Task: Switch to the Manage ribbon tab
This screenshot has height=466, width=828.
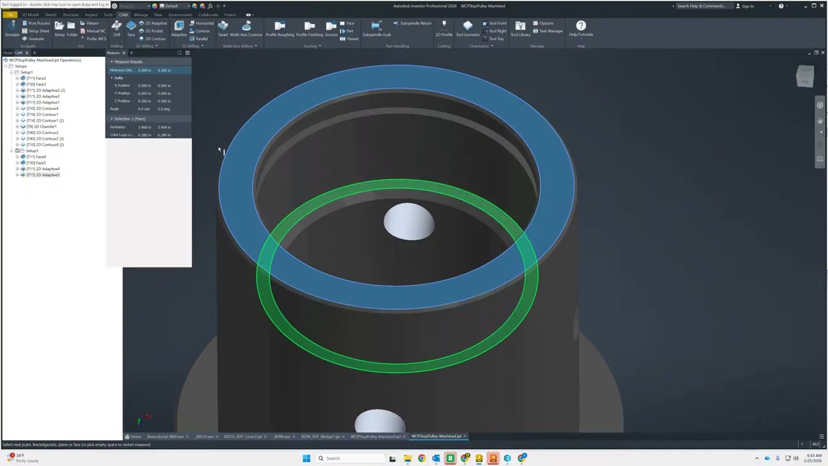Action: point(140,15)
